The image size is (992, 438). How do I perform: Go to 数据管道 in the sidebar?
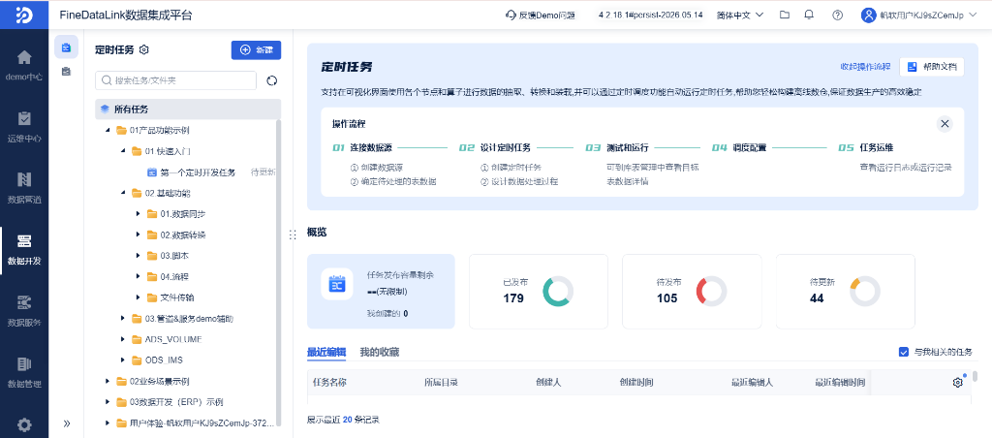24,188
